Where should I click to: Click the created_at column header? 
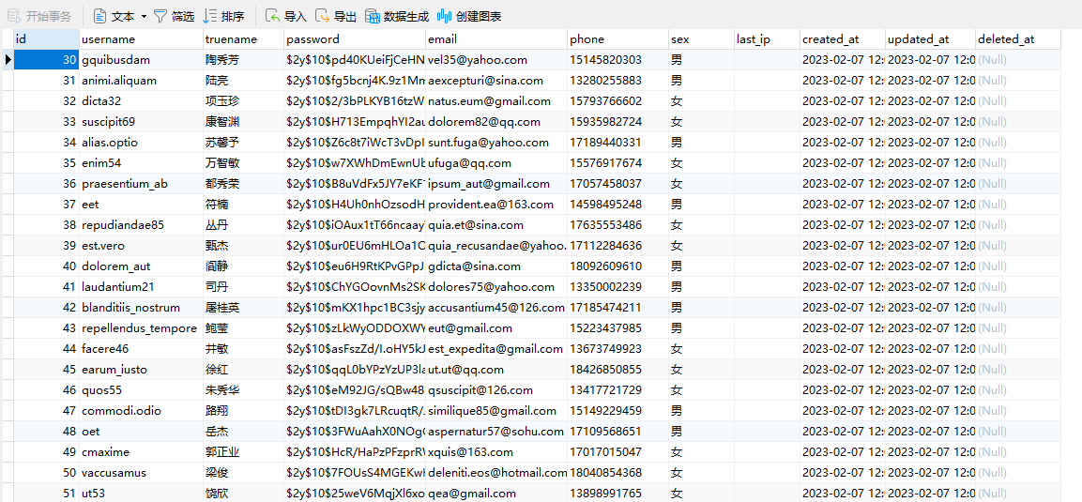[x=843, y=39]
